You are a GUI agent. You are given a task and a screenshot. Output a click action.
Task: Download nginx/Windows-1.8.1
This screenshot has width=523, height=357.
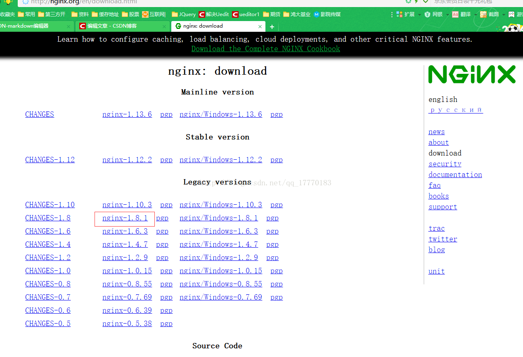coord(219,218)
